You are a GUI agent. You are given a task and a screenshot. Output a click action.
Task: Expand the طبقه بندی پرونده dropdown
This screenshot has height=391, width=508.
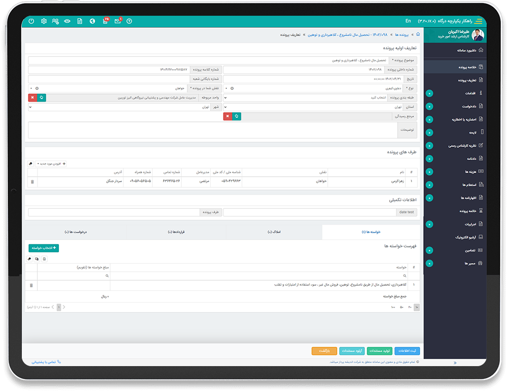[x=305, y=97]
